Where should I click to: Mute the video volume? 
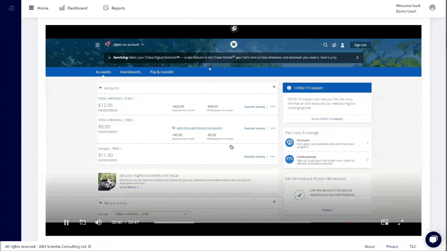click(98, 222)
